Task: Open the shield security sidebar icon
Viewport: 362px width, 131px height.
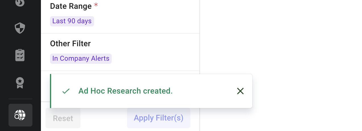Action: 20,28
